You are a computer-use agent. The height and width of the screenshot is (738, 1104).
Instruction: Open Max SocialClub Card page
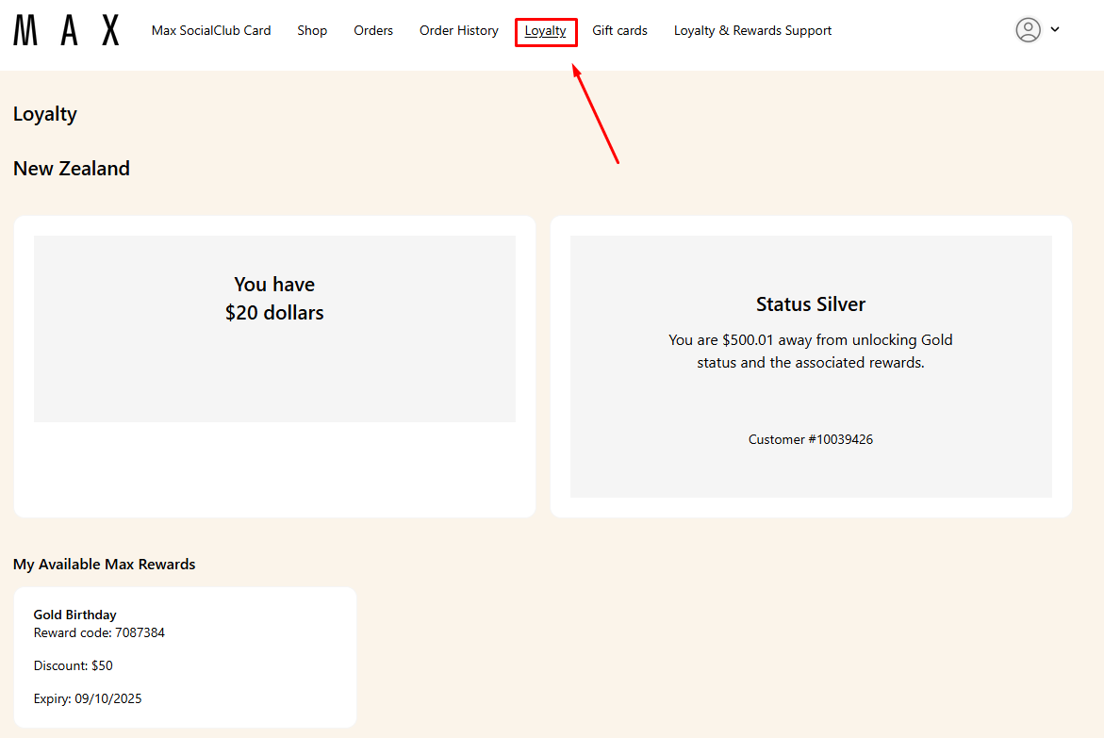(x=211, y=30)
